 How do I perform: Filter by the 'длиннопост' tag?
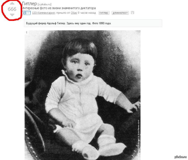click(120, 13)
